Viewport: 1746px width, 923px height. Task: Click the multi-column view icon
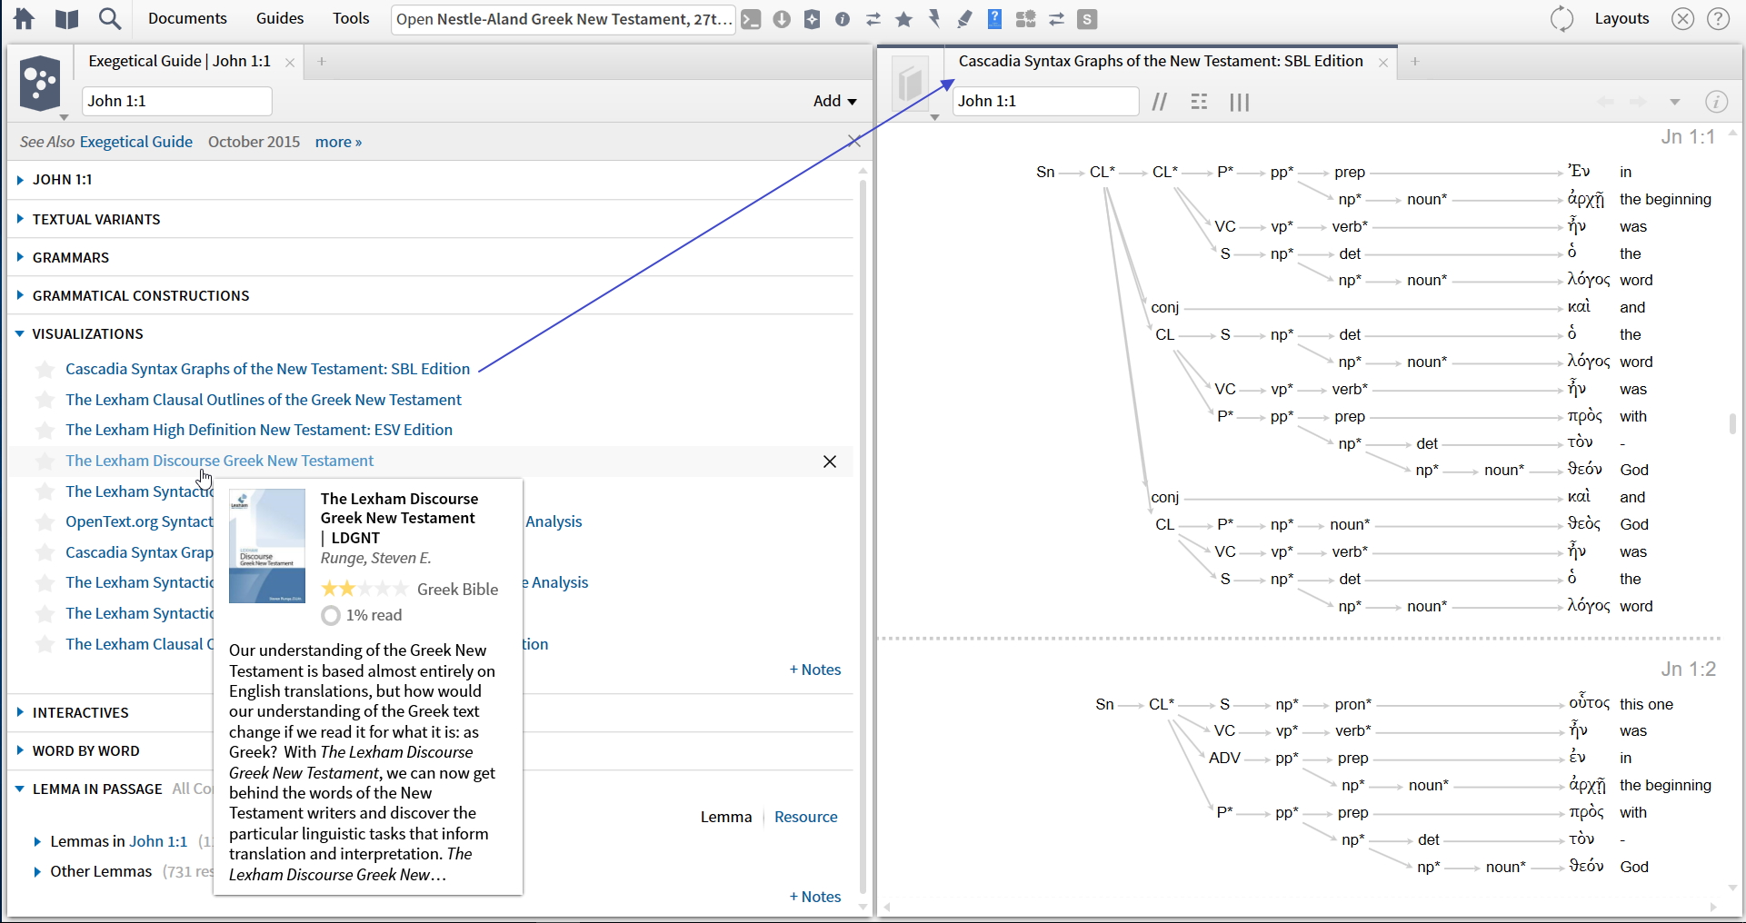[x=1240, y=102]
